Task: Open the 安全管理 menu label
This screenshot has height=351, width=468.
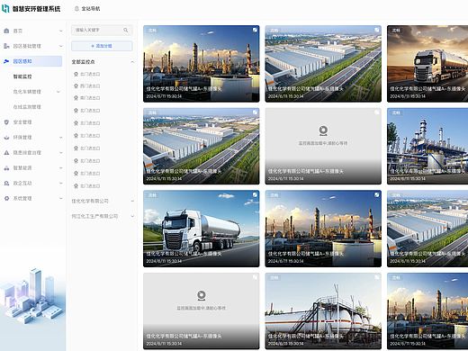Action: click(22, 122)
